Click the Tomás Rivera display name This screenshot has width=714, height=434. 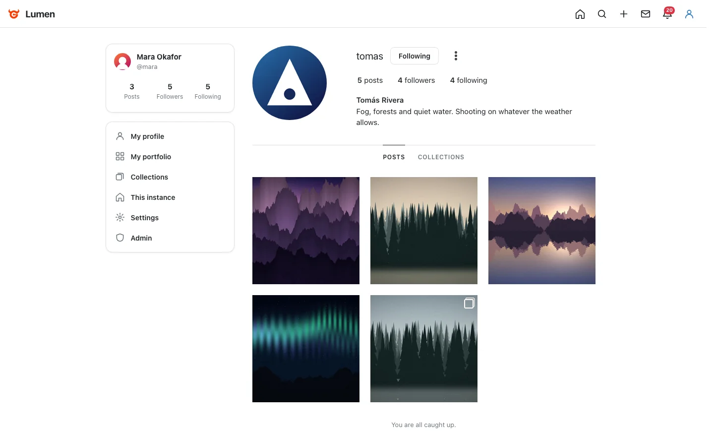[380, 100]
